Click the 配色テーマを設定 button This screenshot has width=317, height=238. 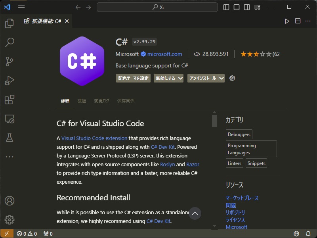[134, 78]
